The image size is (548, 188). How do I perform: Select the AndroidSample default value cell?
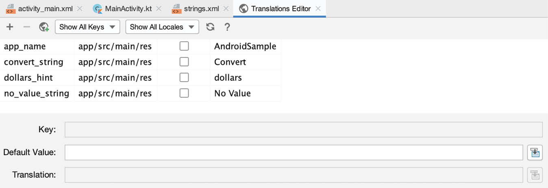245,47
